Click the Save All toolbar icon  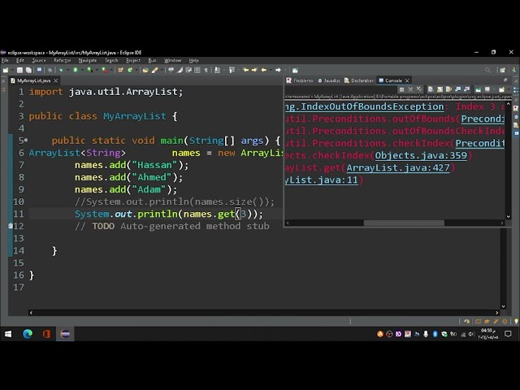28,70
